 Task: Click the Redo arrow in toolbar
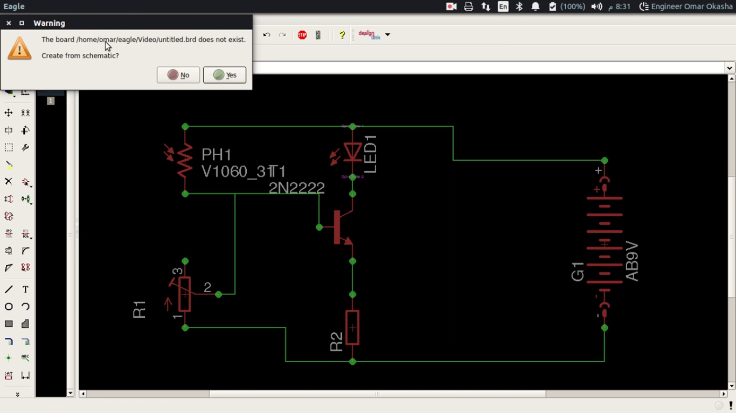(282, 35)
